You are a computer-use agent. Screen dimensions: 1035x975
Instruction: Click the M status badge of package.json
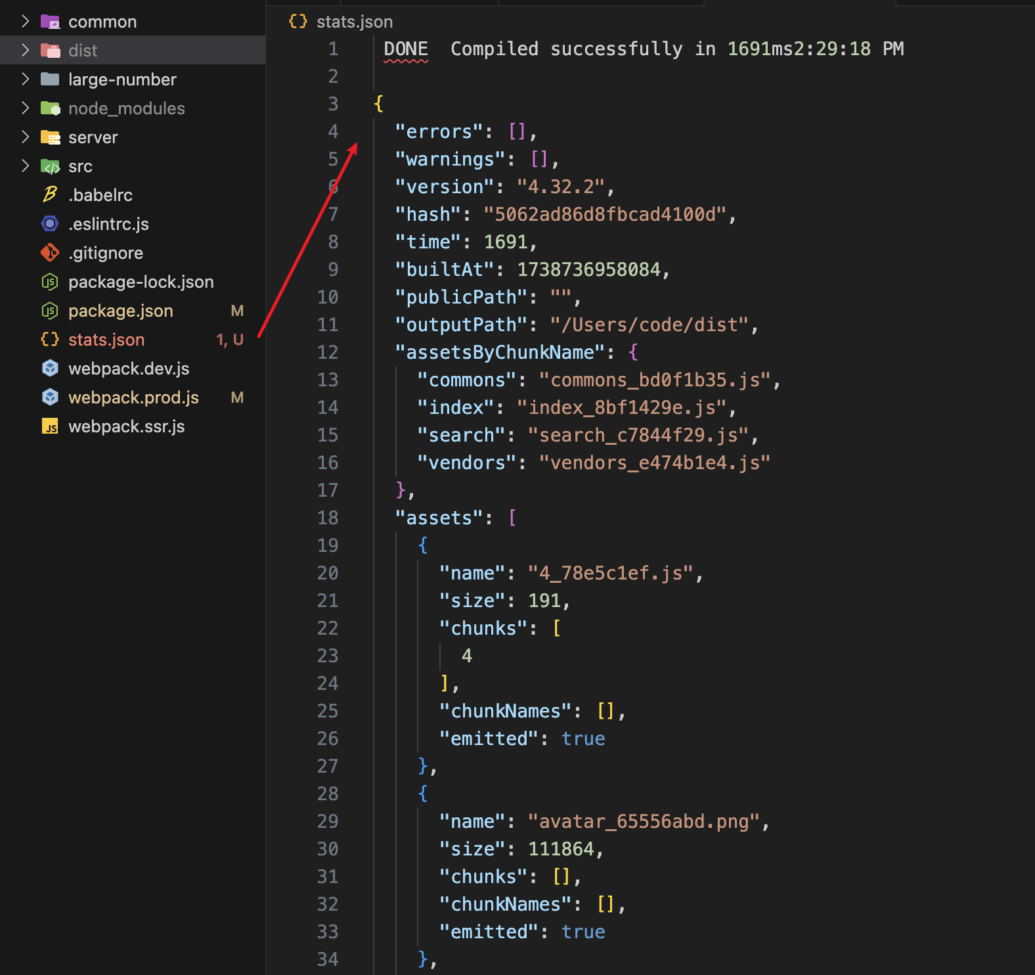point(237,311)
